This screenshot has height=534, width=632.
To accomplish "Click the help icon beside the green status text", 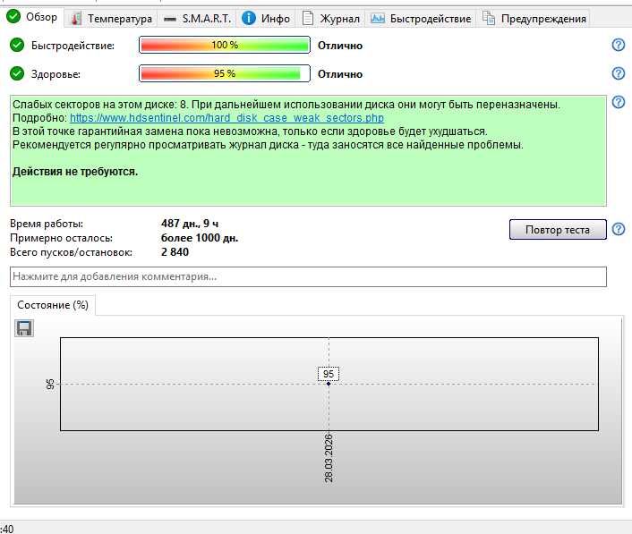I will click(x=619, y=102).
